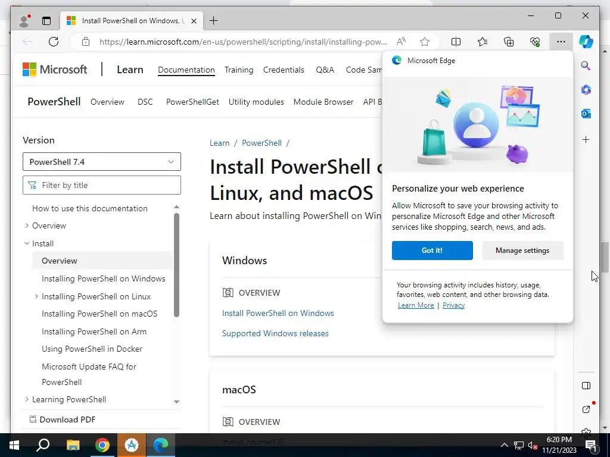This screenshot has height=457, width=610.
Task: Open Microsoft 365 icon in sidebar
Action: tap(586, 90)
